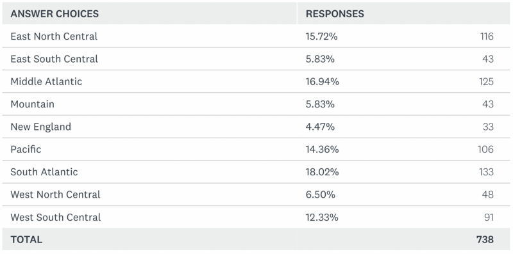Select the 133 response count
513x254 pixels.
coord(486,171)
